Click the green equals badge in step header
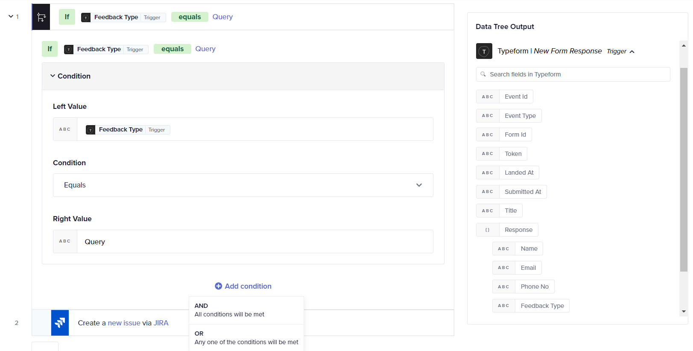This screenshot has width=693, height=351. coord(190,17)
